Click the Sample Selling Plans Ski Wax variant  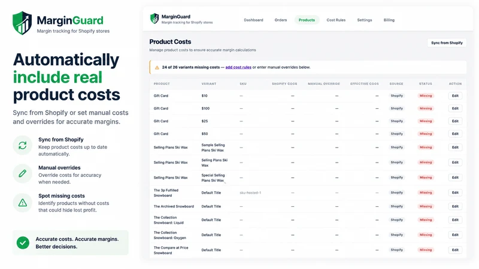pyautogui.click(x=213, y=148)
